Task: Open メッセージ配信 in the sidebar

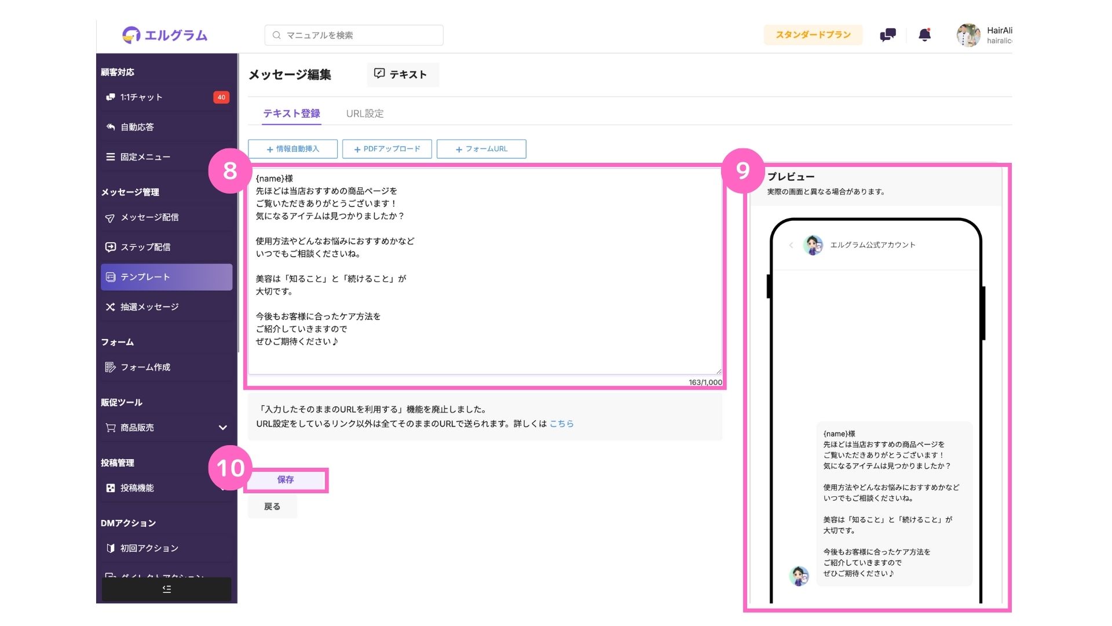Action: pyautogui.click(x=167, y=217)
